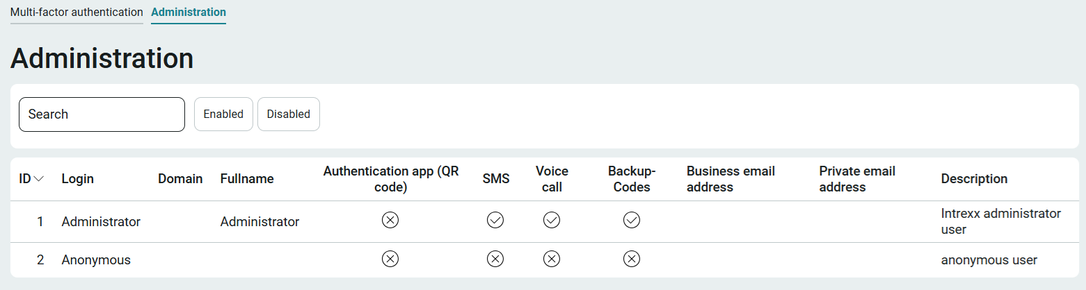Image resolution: width=1086 pixels, height=290 pixels.
Task: Click Anonymous user's SMS X icon
Action: [495, 259]
